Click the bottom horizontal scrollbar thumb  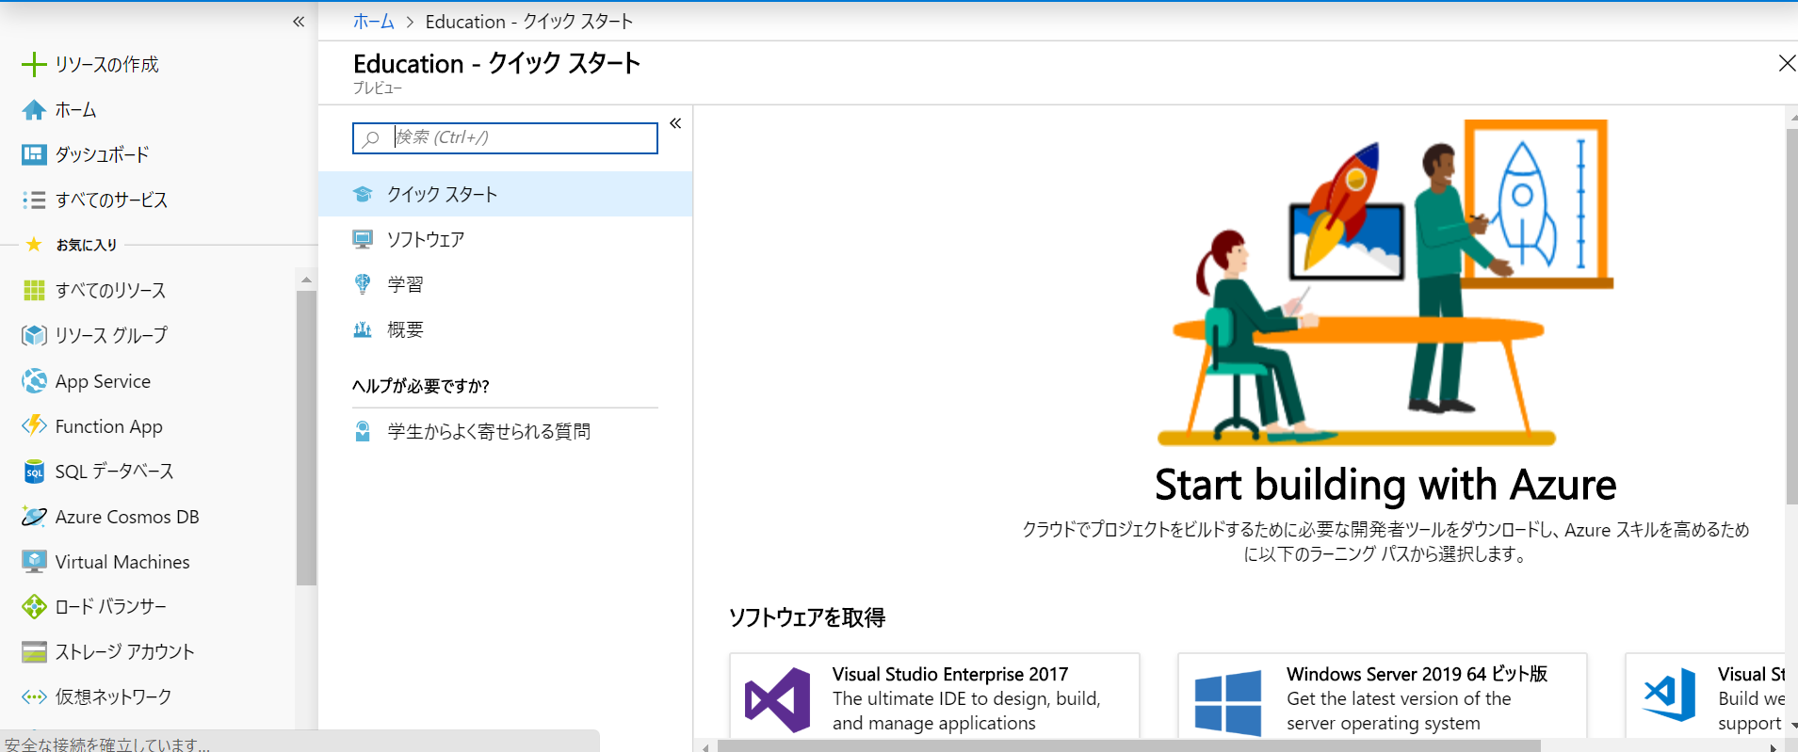1128,746
